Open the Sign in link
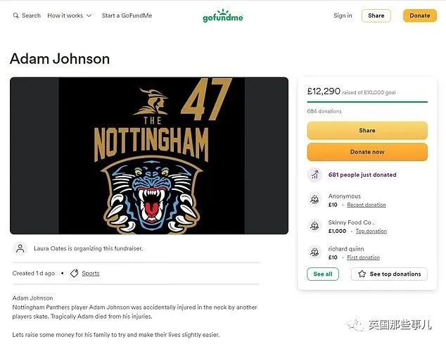The image size is (446, 344). pos(343,15)
